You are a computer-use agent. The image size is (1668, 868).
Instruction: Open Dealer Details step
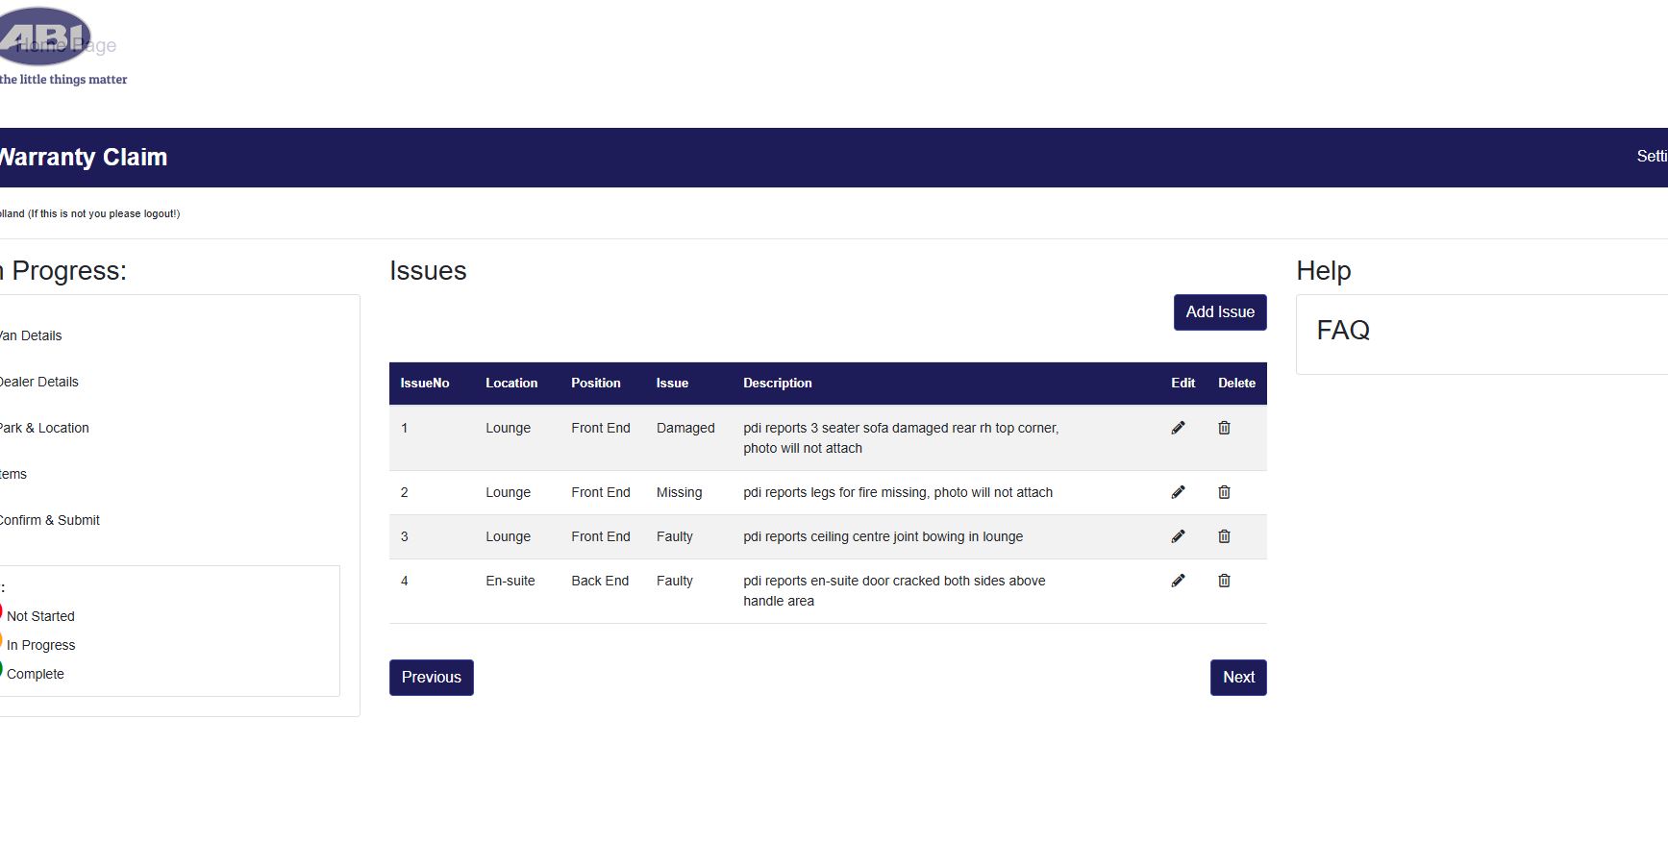[38, 382]
